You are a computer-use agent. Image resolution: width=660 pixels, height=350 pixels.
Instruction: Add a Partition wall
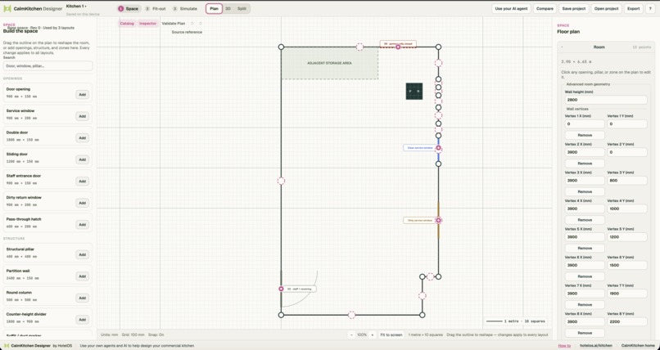click(82, 276)
